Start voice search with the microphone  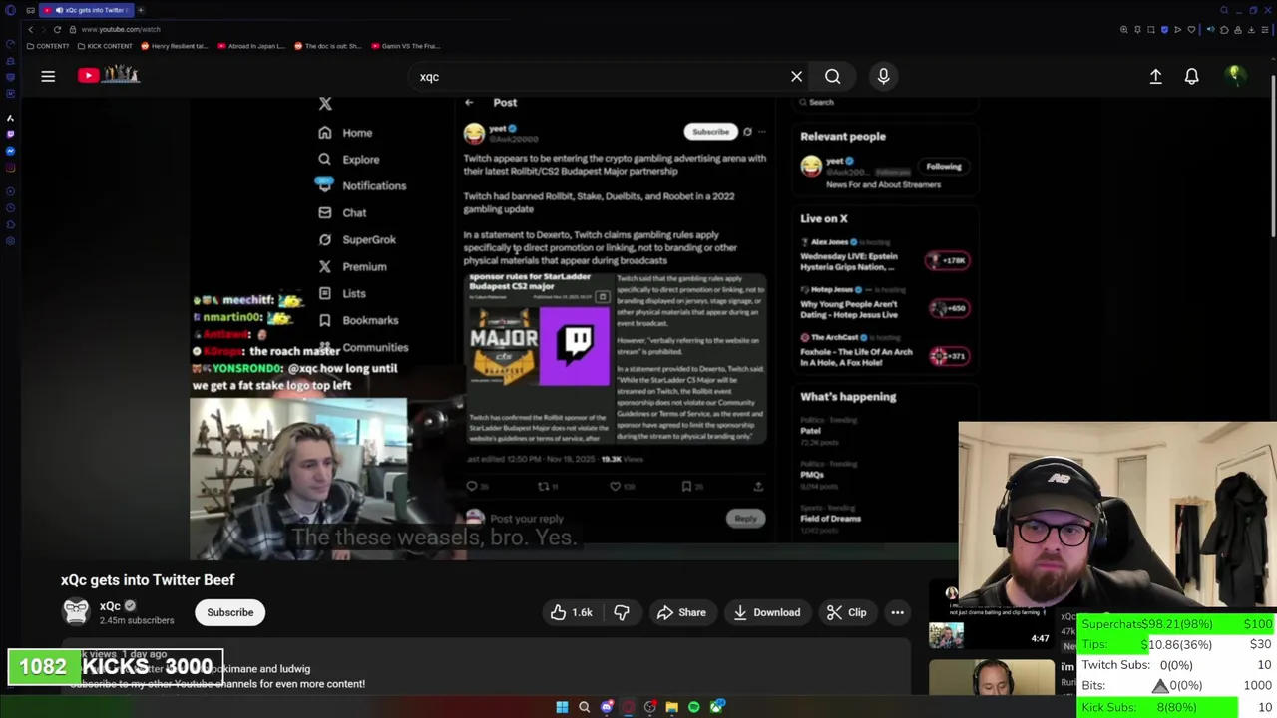click(883, 76)
